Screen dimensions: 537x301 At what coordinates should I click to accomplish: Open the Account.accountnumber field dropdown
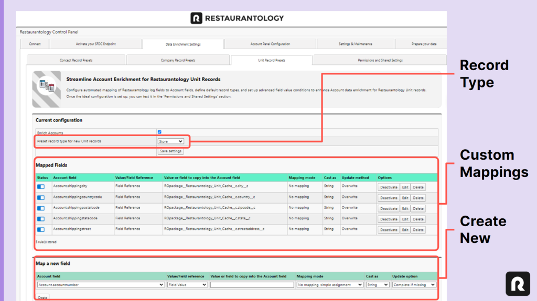point(101,285)
